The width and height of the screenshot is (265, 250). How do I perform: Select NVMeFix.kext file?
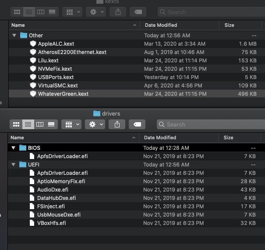pos(137,69)
